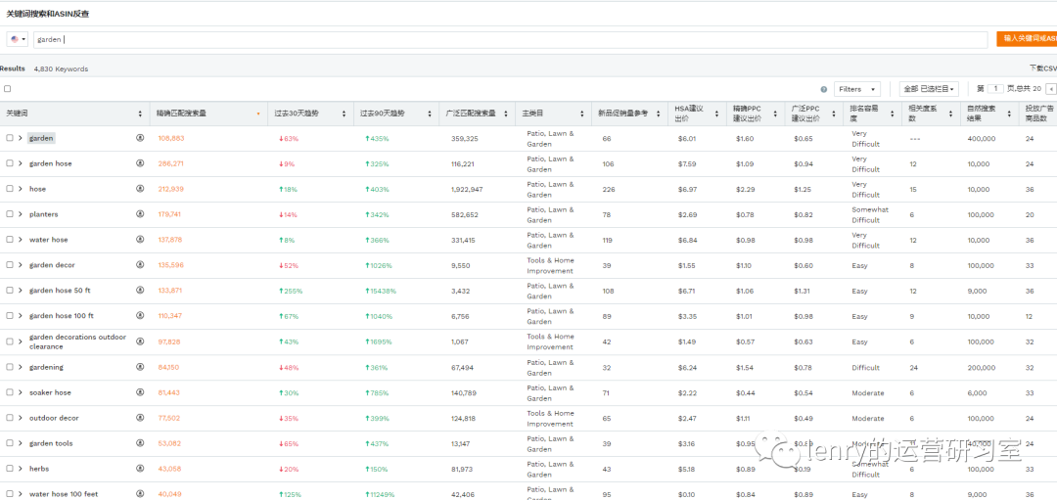Click 1,922,947 broad match volume for hose
1057x500 pixels.
[467, 190]
